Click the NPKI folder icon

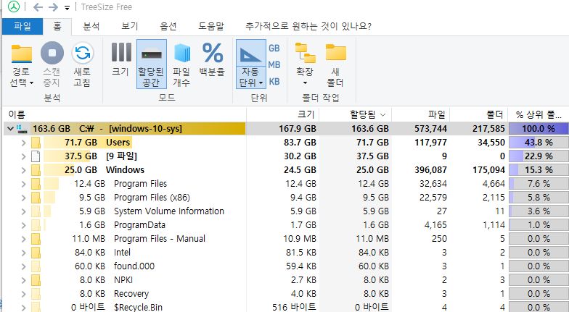pos(36,280)
